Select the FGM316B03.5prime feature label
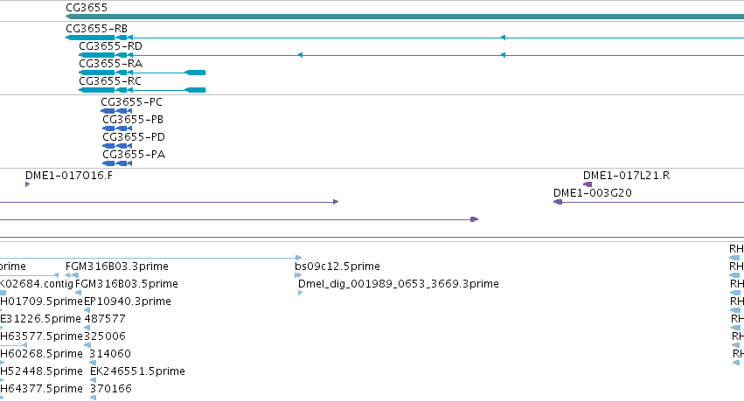The height and width of the screenshot is (402, 744). pyautogui.click(x=127, y=284)
